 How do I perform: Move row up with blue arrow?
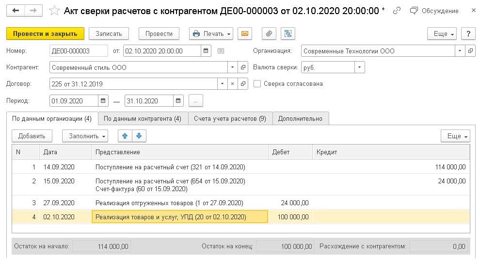click(x=124, y=136)
